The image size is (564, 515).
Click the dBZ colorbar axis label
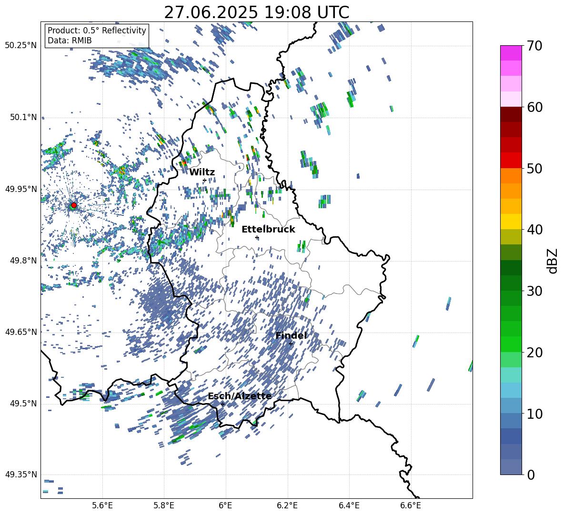pyautogui.click(x=553, y=261)
